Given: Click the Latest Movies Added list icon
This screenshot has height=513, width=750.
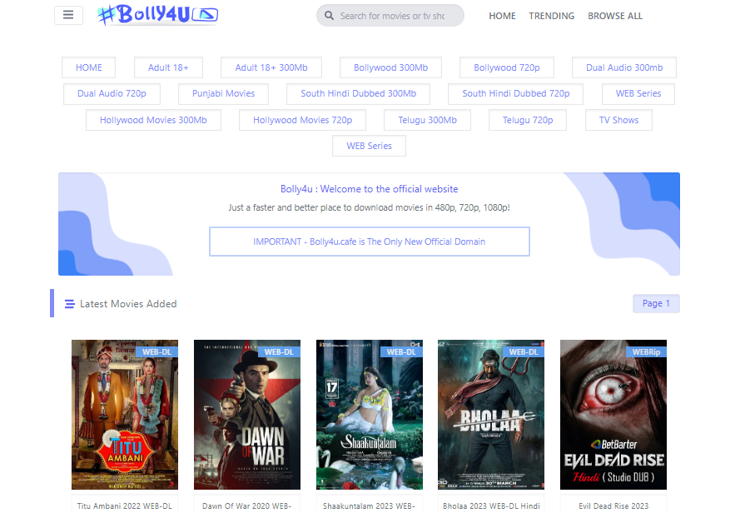Looking at the screenshot, I should [69, 304].
